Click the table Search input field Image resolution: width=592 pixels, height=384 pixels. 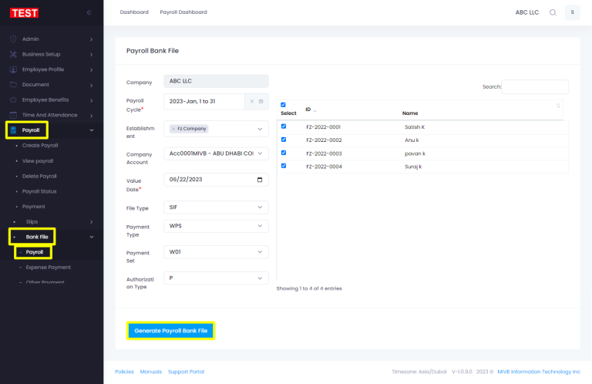(535, 87)
